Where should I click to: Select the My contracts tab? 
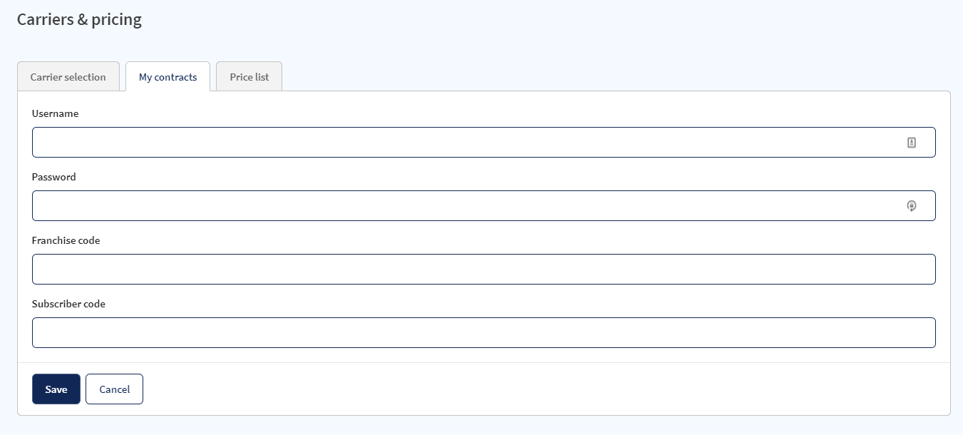168,77
